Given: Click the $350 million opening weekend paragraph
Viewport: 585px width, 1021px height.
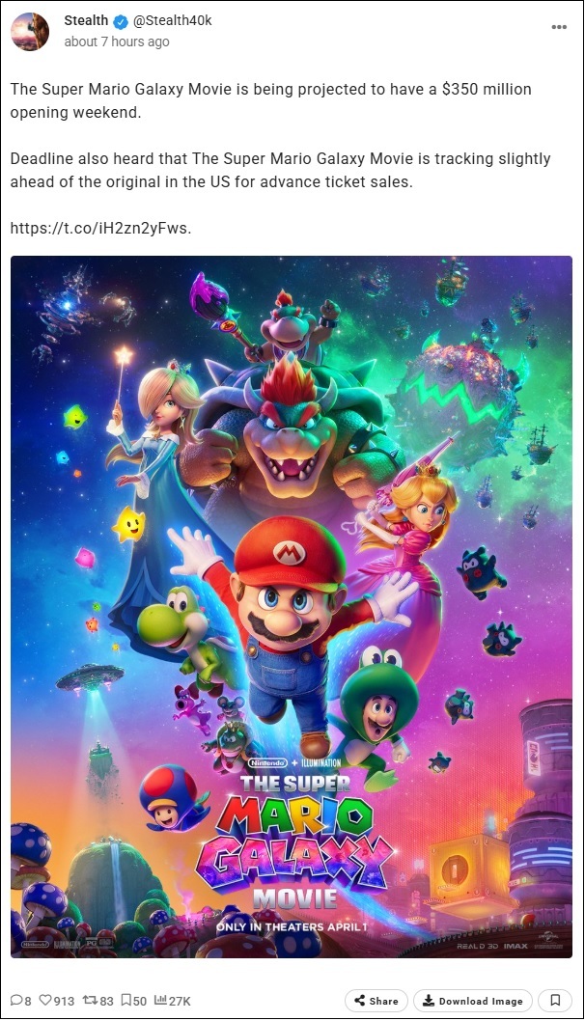Looking at the screenshot, I should coord(270,100).
